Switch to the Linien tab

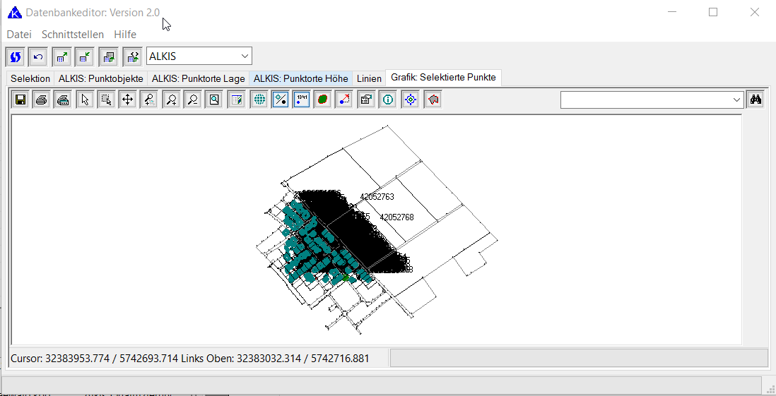click(x=369, y=78)
